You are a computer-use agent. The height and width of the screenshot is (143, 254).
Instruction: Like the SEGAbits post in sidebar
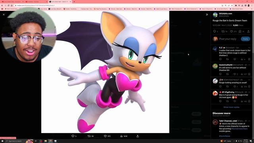[231, 31]
